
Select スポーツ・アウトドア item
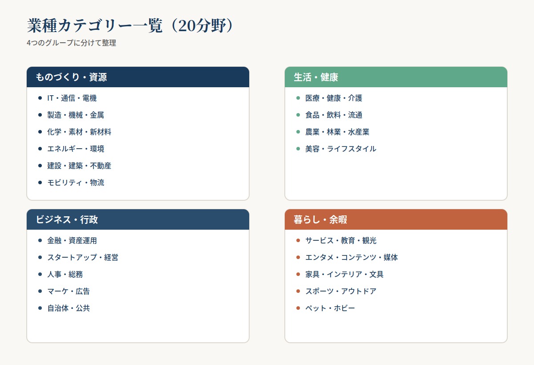[341, 291]
